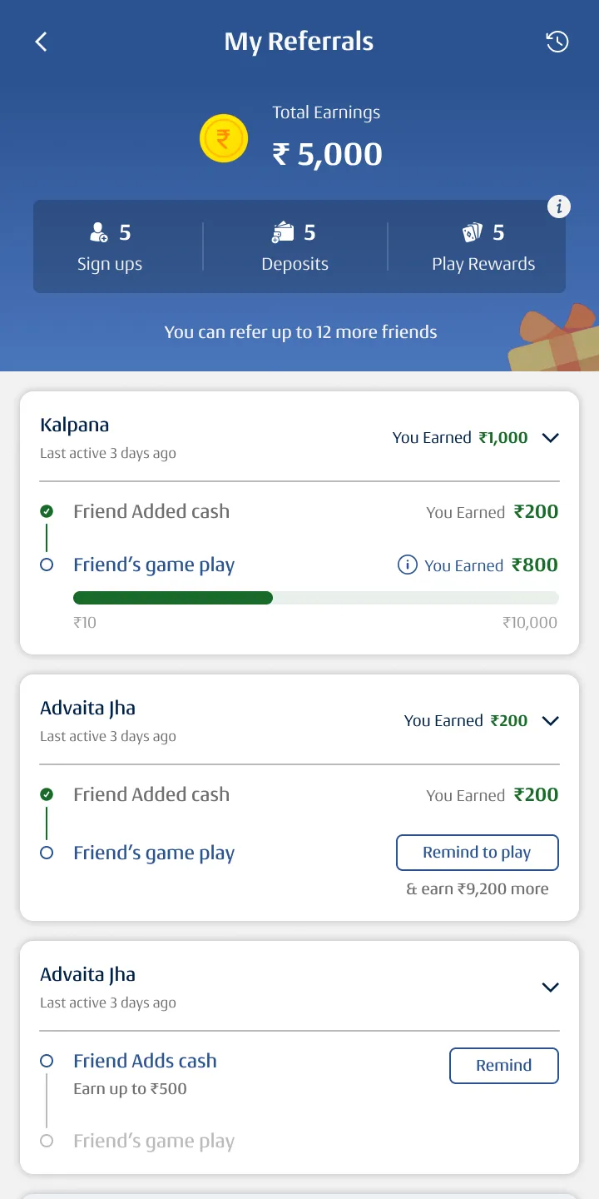Tap Kalpana's game play progress bar

pyautogui.click(x=315, y=598)
